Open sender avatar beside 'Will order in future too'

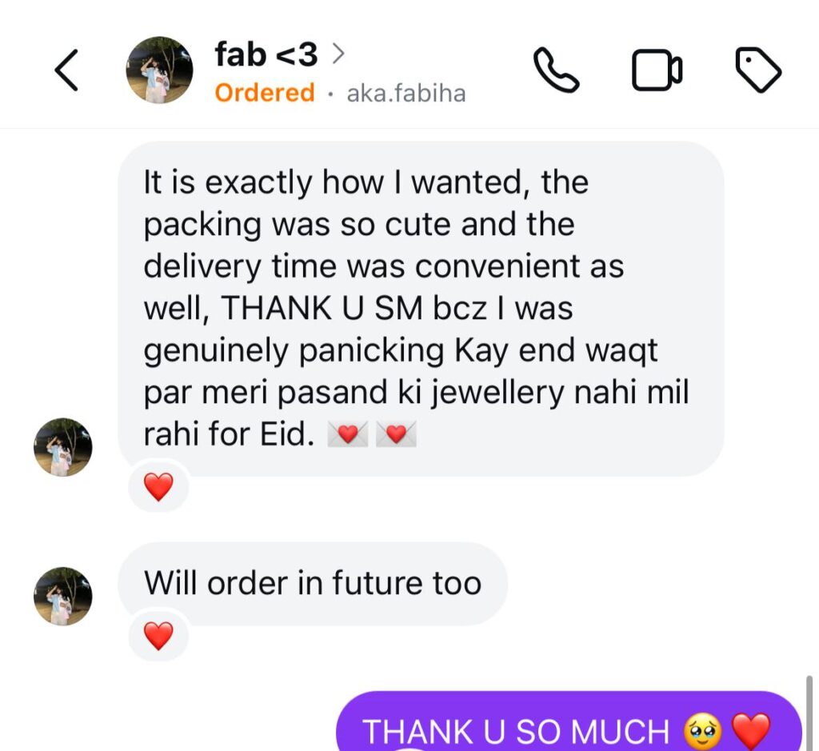63,597
